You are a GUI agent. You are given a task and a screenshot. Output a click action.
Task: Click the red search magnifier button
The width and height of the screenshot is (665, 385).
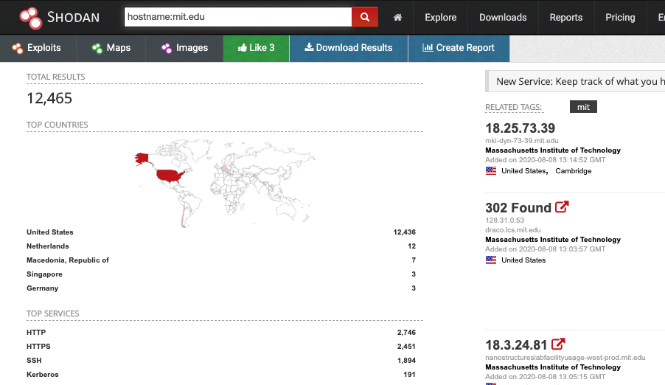pos(365,17)
